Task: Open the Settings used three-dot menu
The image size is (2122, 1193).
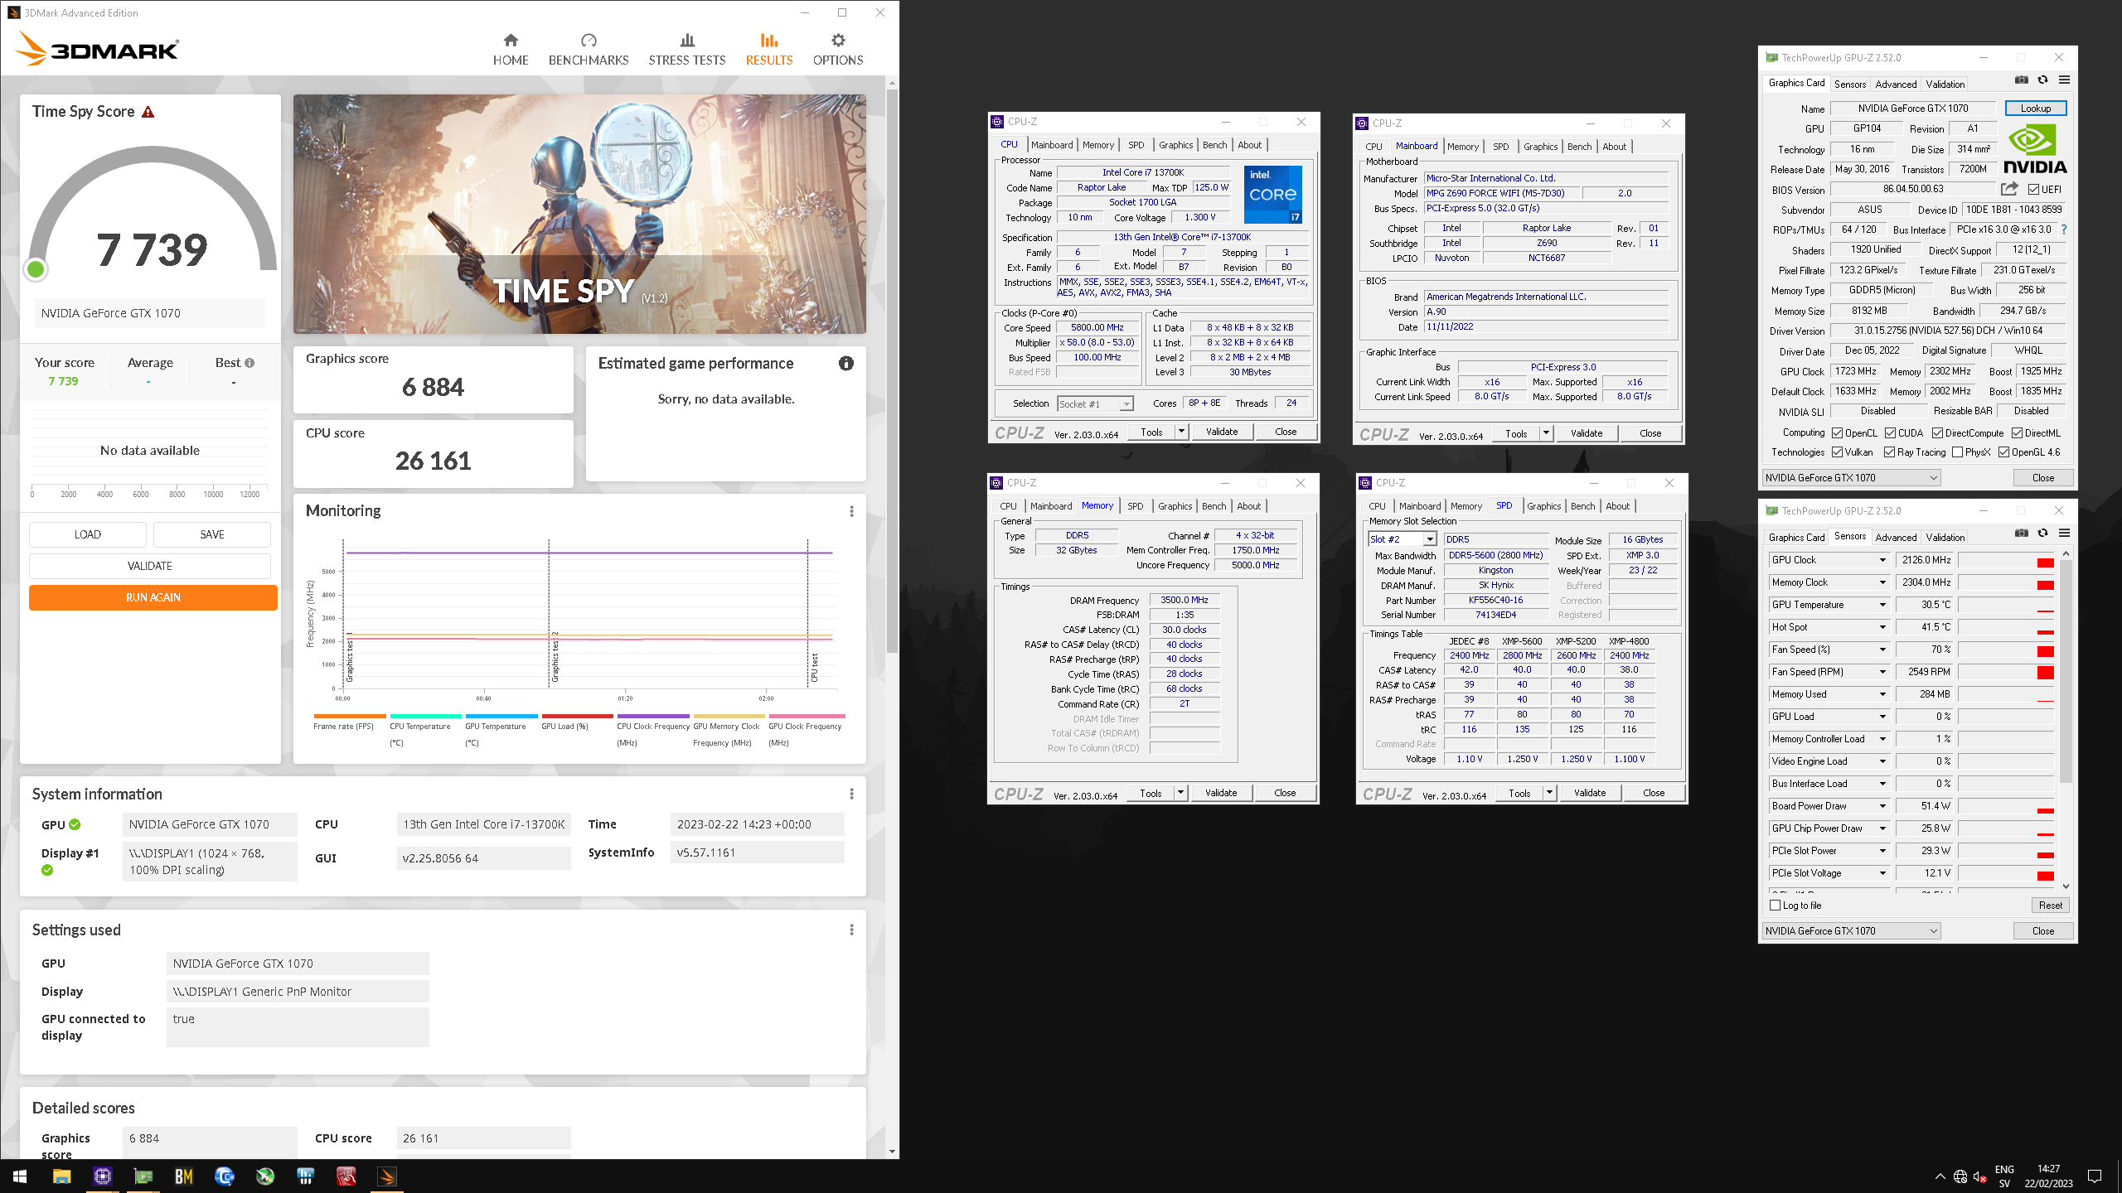Action: click(x=851, y=930)
